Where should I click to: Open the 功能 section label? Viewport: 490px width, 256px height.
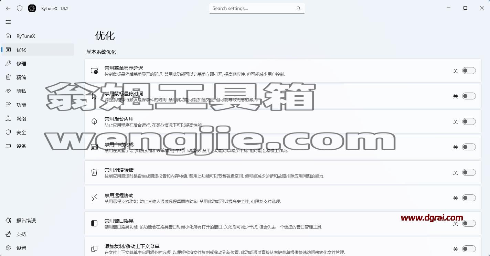coord(21,105)
